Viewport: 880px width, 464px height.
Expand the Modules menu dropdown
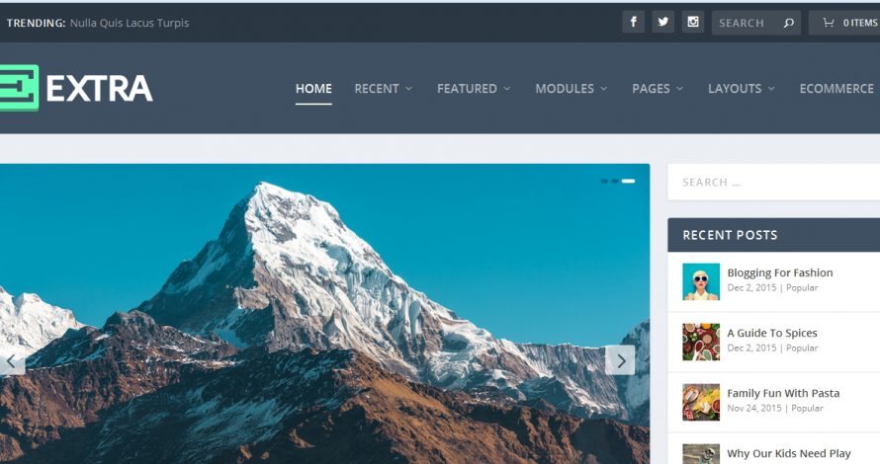[x=571, y=89]
